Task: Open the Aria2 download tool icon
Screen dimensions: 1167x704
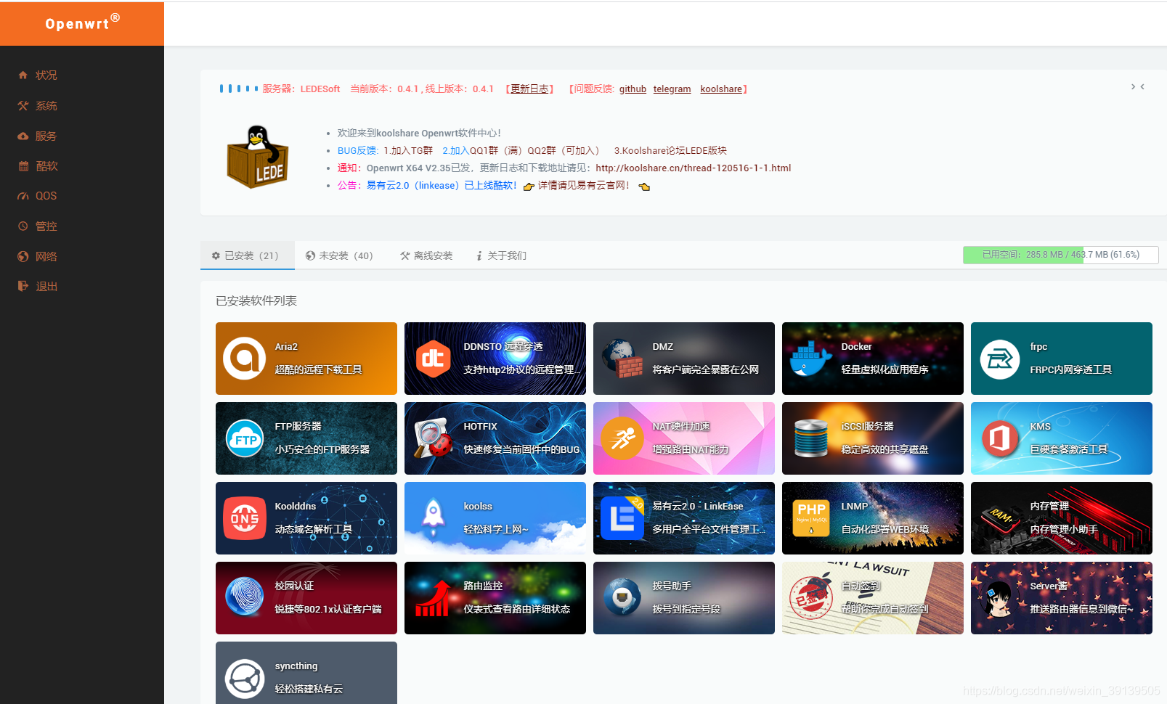Action: coord(244,359)
